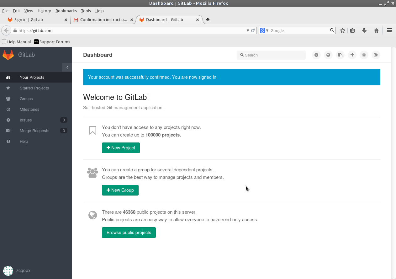Switch to Sign in | GitLab tab
Screen dimensions: 396x279
coord(37,19)
